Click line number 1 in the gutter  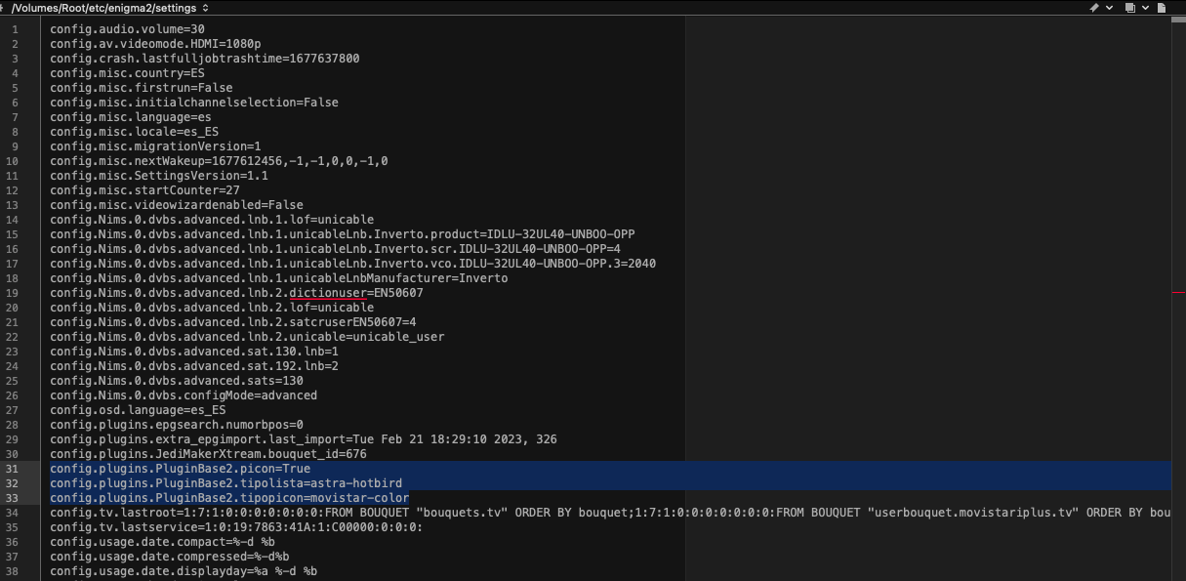click(x=16, y=29)
